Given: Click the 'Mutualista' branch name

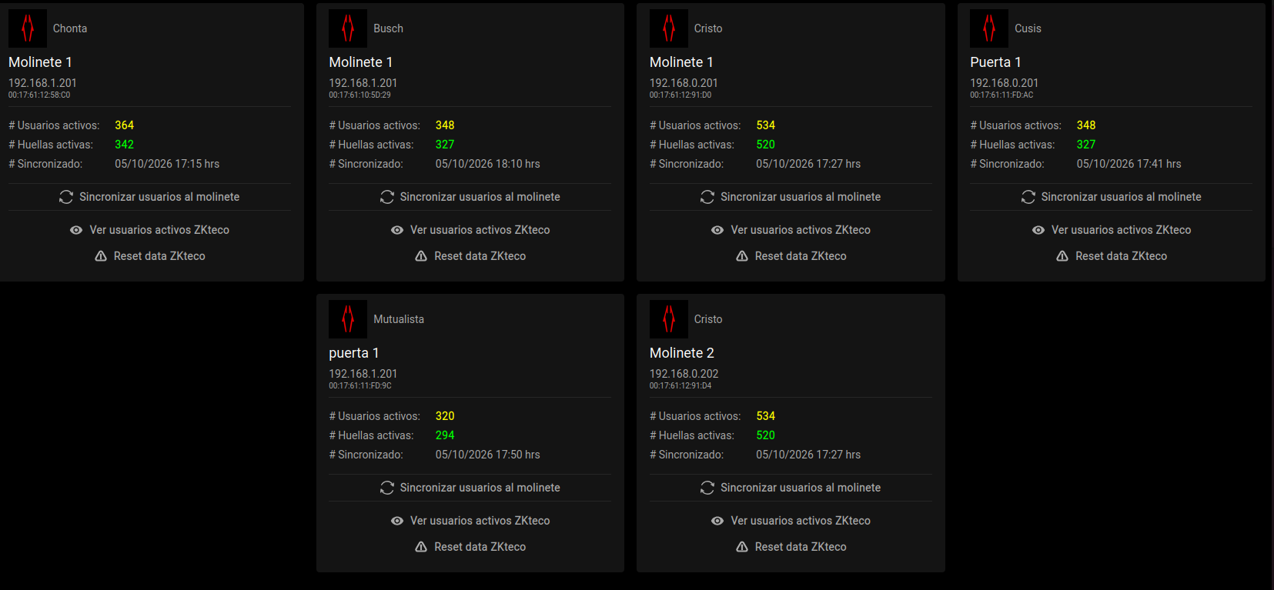Looking at the screenshot, I should pyautogui.click(x=399, y=319).
